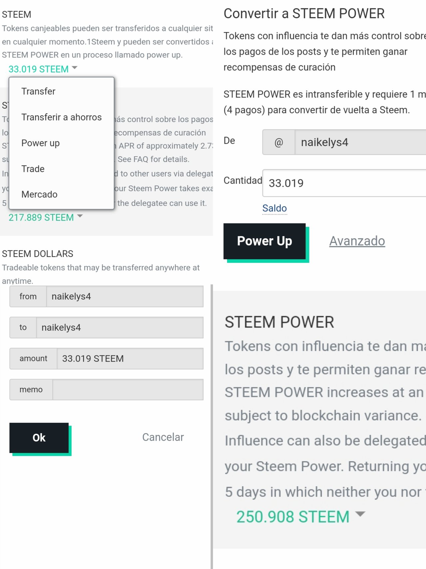Select Power up in the dropdown menu
The height and width of the screenshot is (569, 426).
click(x=41, y=143)
